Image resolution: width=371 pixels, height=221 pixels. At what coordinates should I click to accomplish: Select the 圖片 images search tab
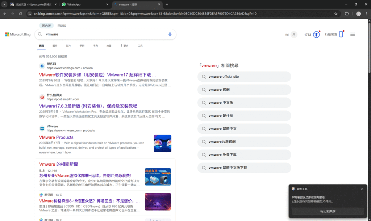coord(55,46)
